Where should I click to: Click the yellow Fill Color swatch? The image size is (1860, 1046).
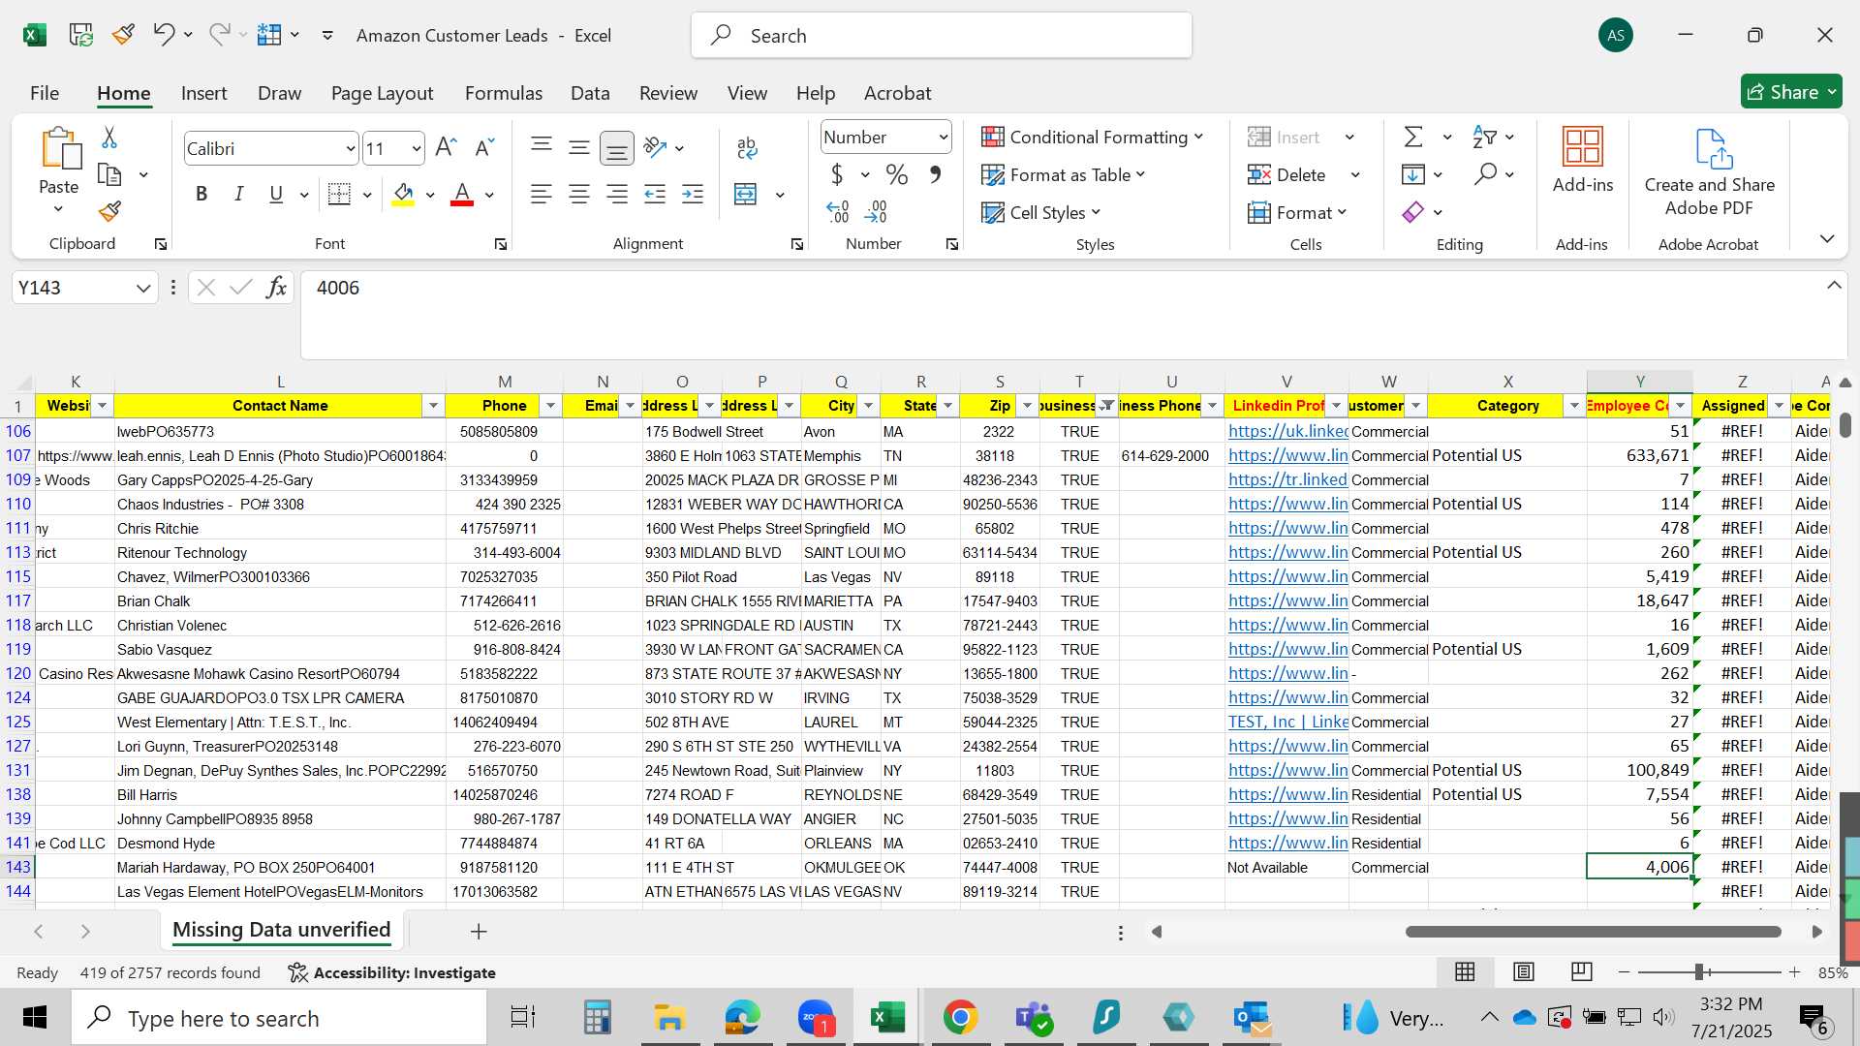pos(403,194)
